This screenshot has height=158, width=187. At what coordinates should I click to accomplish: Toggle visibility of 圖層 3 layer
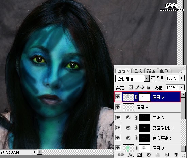pos(118,148)
